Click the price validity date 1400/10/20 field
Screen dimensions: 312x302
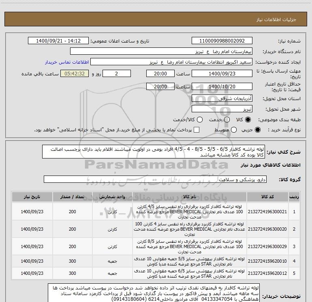222,86
